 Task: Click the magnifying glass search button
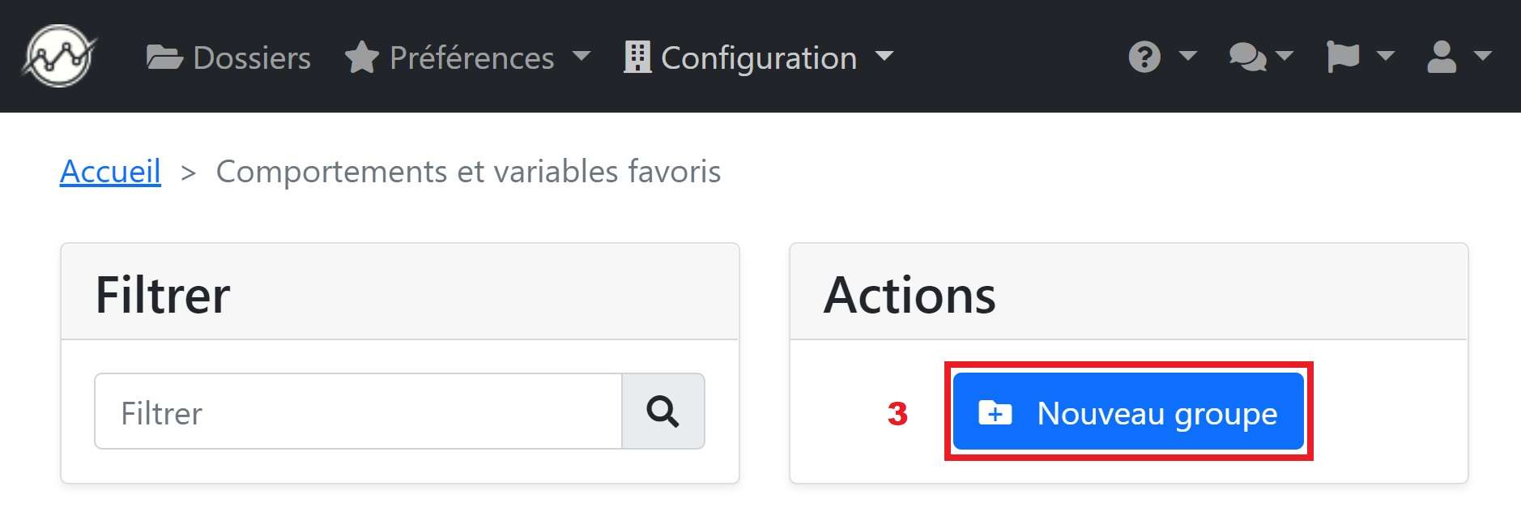[x=663, y=412]
